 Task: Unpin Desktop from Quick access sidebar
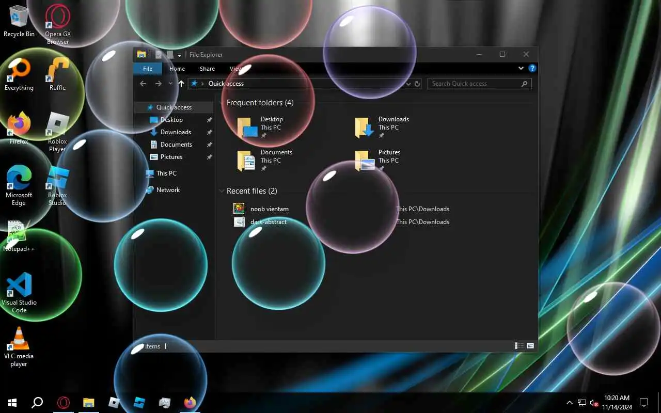pos(209,120)
